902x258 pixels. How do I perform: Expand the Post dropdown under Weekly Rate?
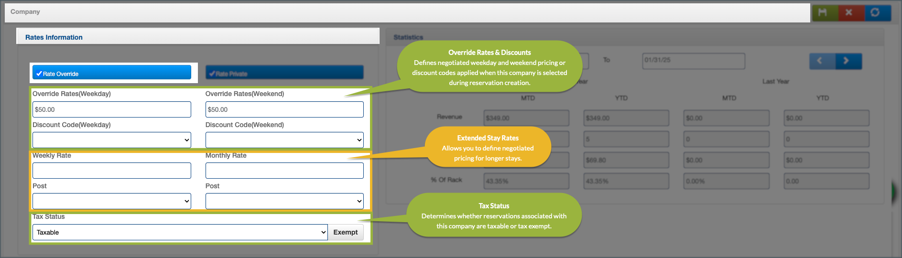(x=111, y=201)
